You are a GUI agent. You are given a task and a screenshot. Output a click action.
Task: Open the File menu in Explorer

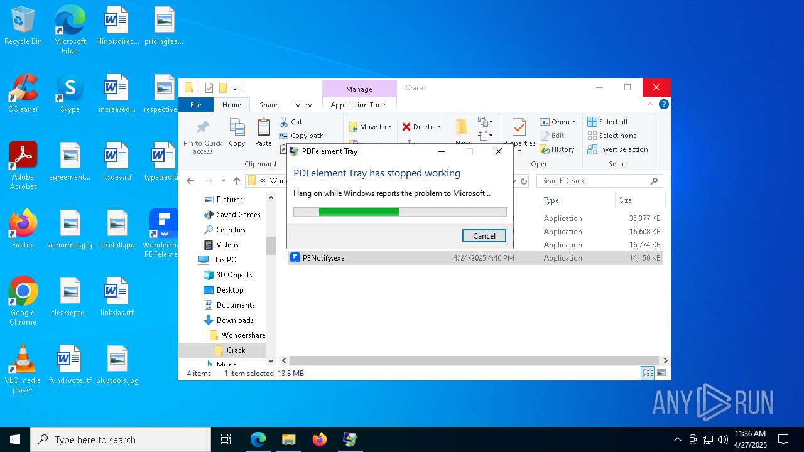(x=196, y=105)
